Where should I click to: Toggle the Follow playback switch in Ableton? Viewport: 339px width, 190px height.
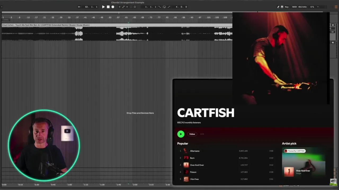click(x=79, y=7)
